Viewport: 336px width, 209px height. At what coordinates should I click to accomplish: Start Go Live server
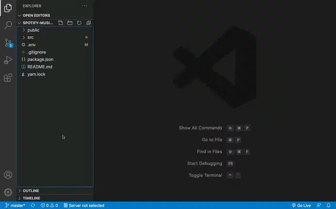pos(302,205)
